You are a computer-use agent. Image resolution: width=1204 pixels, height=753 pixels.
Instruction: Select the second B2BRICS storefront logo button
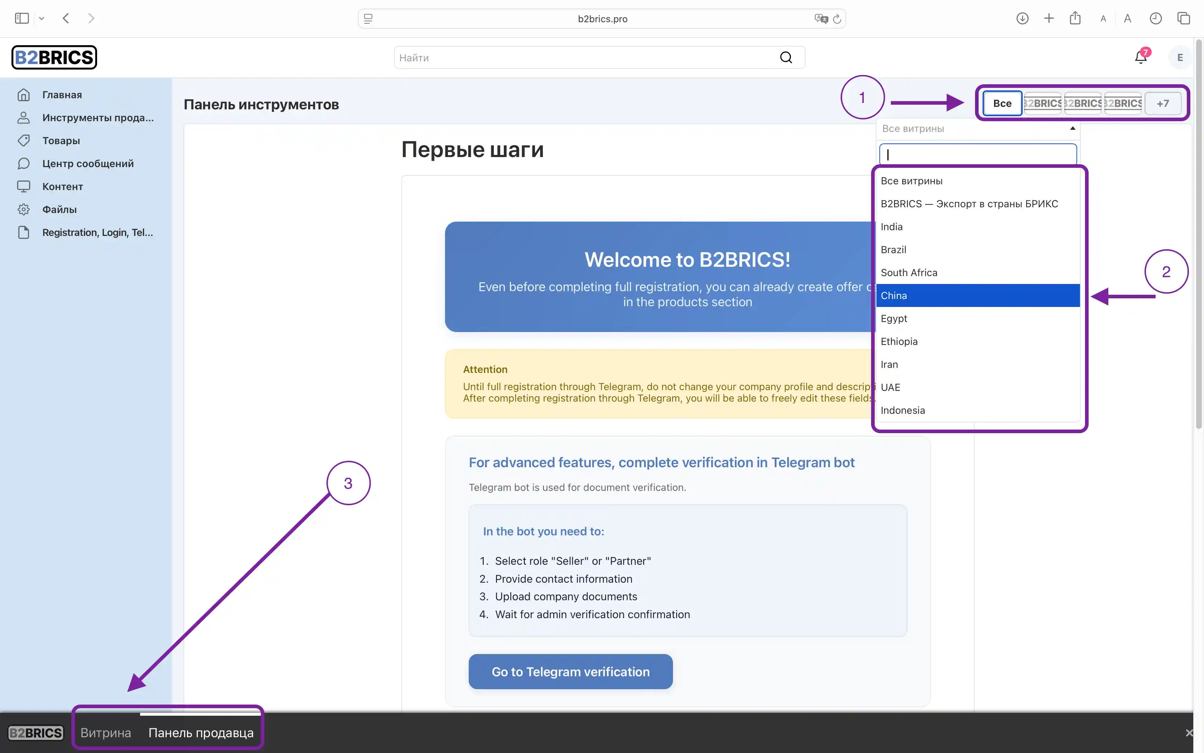1083,103
